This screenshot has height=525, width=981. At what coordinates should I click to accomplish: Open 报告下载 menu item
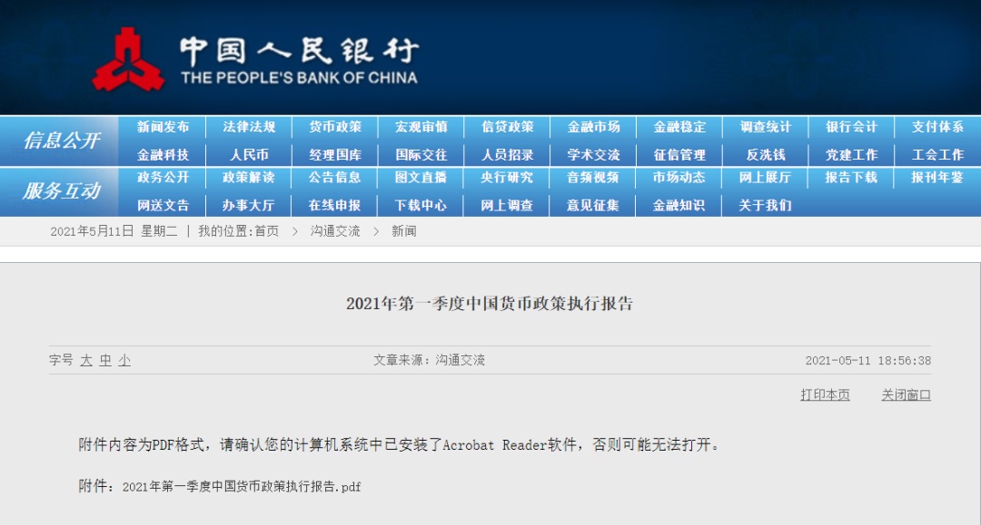pyautogui.click(x=851, y=178)
